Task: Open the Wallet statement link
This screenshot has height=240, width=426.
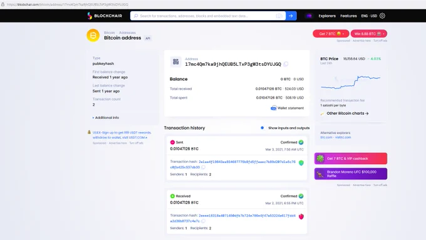Action: 291,108
